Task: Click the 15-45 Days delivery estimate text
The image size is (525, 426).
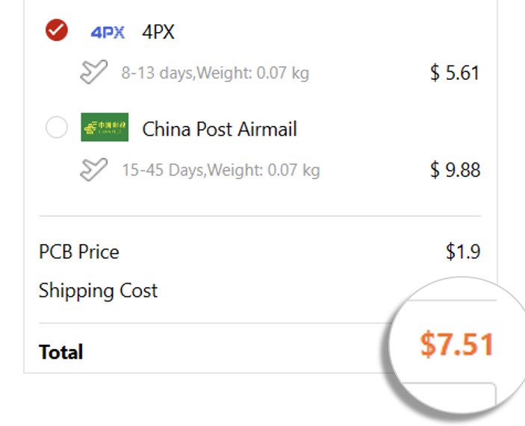Action: click(163, 170)
